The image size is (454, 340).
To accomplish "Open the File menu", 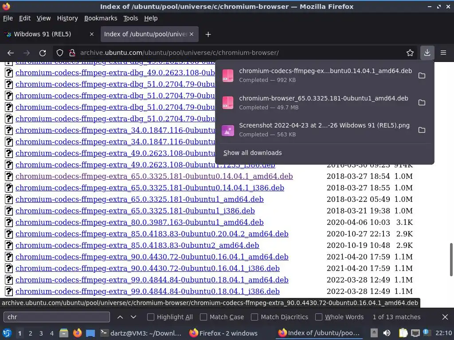I will tap(8, 18).
